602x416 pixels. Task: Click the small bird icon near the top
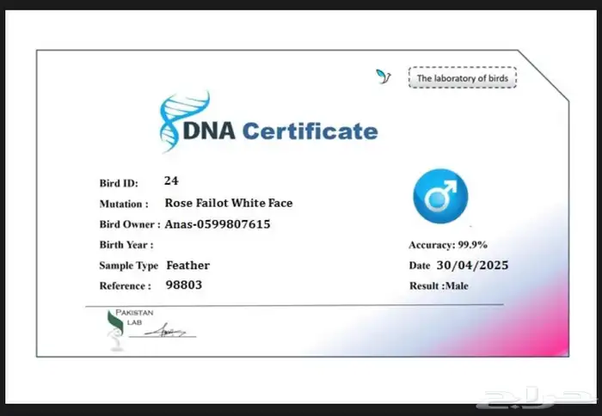pos(384,76)
